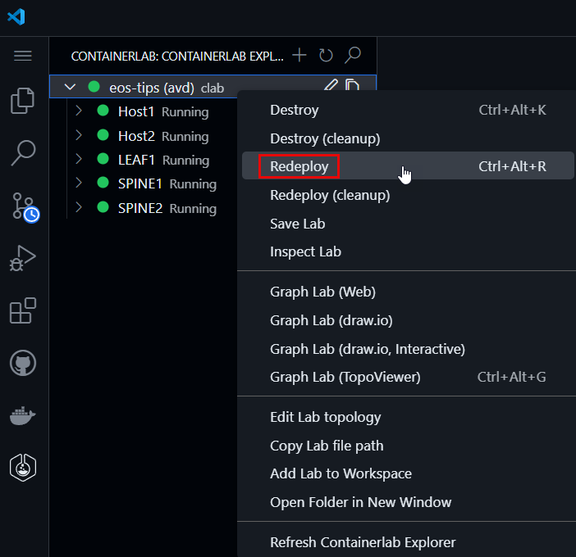Select Redeploy (cleanup) menu entry
The image size is (576, 557).
pyautogui.click(x=408, y=195)
